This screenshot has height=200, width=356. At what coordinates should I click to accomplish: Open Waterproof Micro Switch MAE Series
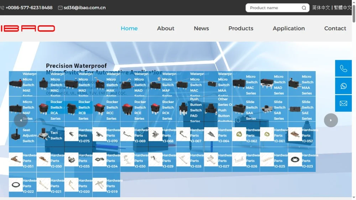23,84
